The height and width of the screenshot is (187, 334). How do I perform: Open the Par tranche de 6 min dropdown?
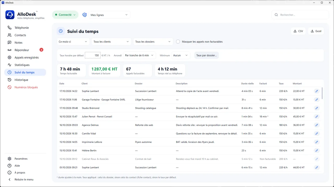click(x=139, y=55)
